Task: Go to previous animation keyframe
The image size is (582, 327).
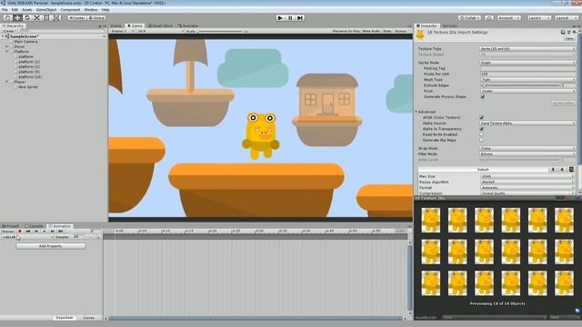Action: pyautogui.click(x=36, y=231)
